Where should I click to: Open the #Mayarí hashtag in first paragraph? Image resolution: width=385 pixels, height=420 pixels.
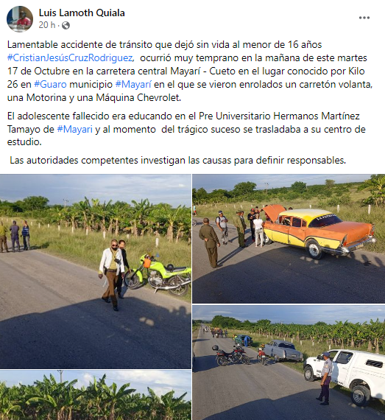pos(133,85)
